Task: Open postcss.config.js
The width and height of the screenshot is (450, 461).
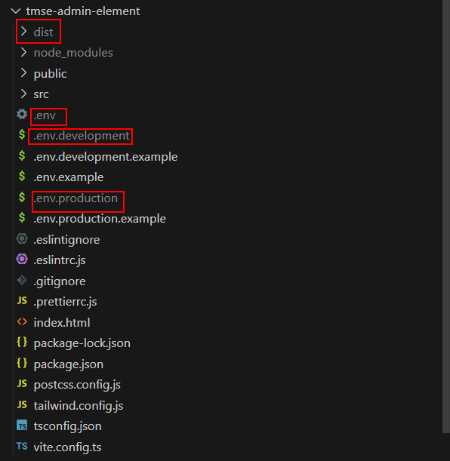Action: click(77, 385)
